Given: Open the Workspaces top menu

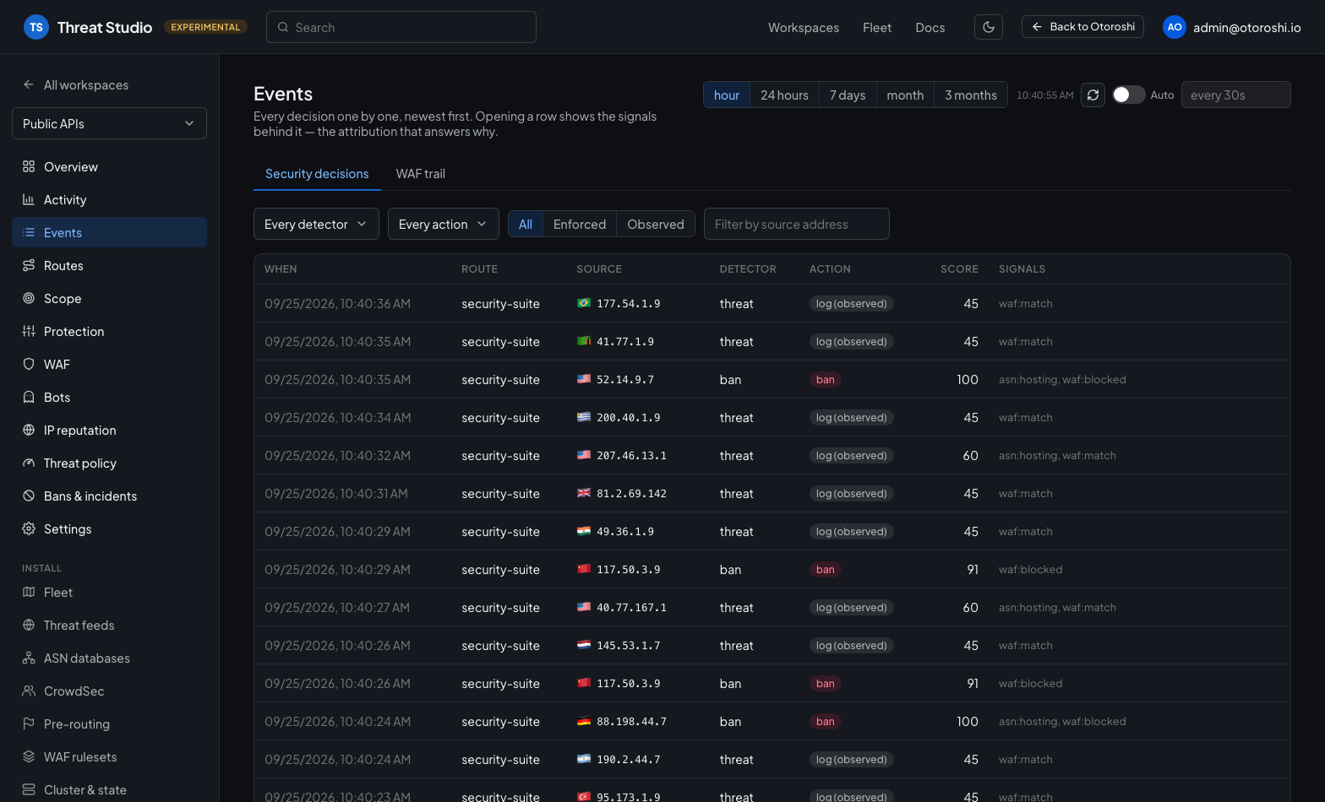Looking at the screenshot, I should [804, 27].
